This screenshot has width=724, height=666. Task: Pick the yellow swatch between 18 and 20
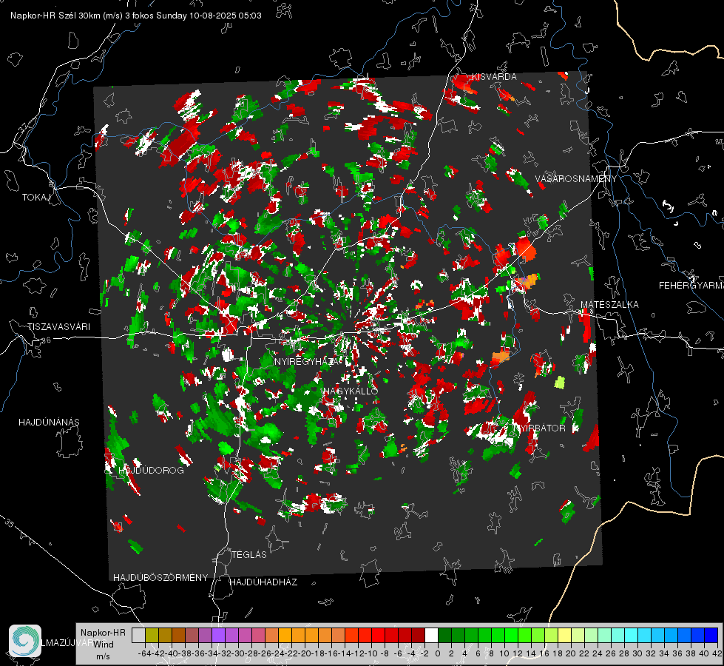564,635
